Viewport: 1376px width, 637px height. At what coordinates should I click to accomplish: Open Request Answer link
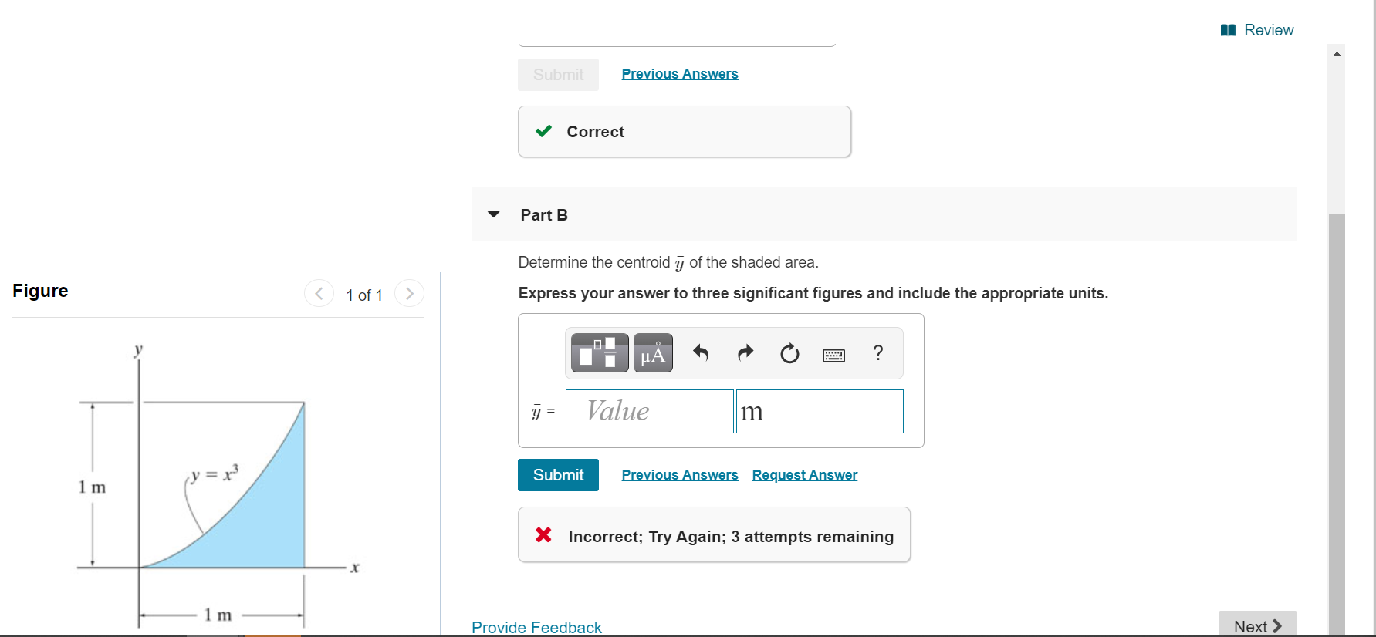click(804, 474)
